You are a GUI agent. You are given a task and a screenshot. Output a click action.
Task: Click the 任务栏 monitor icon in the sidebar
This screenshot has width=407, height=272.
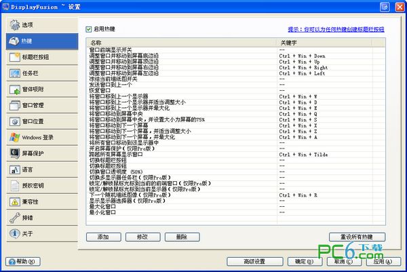(15, 73)
